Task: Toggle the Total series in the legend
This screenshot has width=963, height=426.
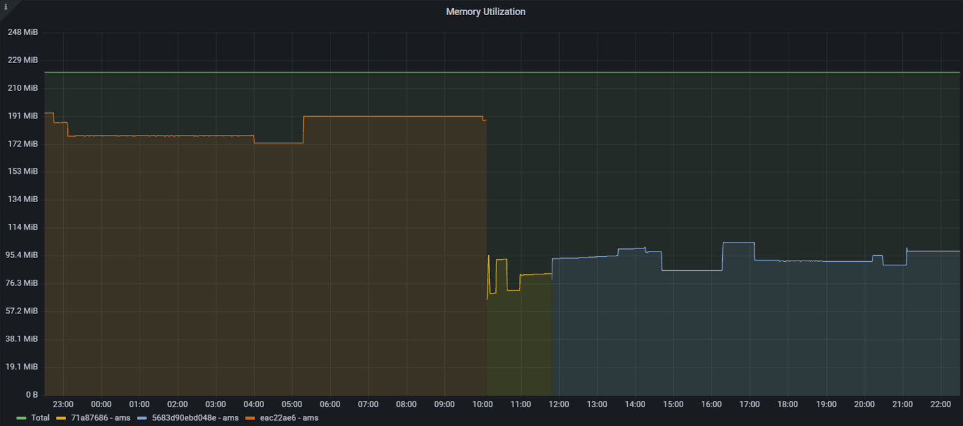Action: [40, 418]
